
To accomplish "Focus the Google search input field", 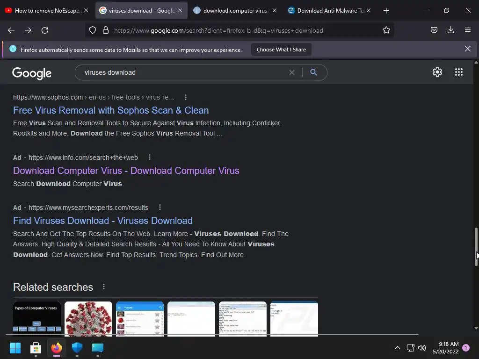I will tap(183, 72).
